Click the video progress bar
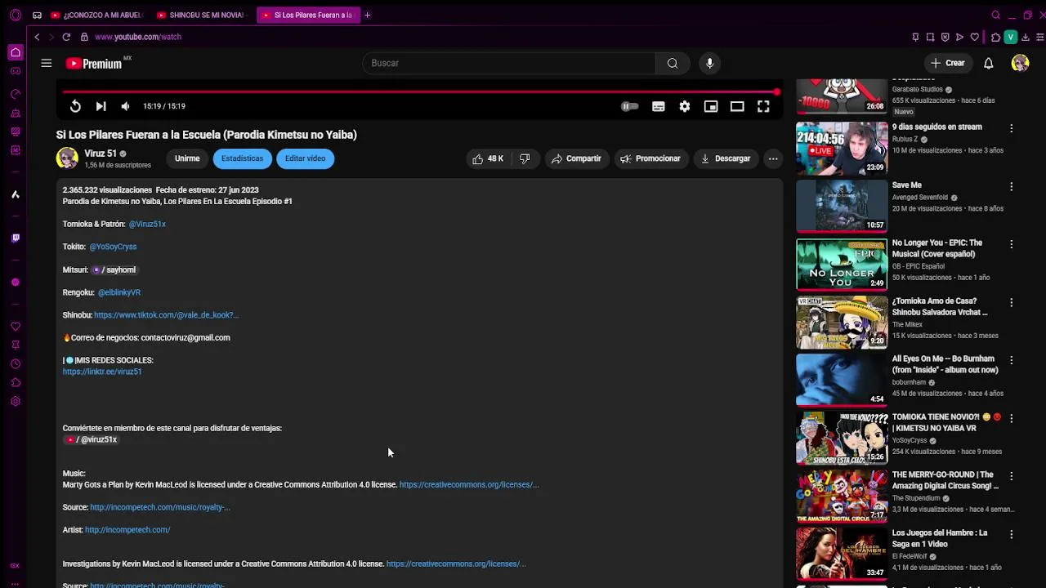Viewport: 1046px width, 588px height. click(x=419, y=91)
